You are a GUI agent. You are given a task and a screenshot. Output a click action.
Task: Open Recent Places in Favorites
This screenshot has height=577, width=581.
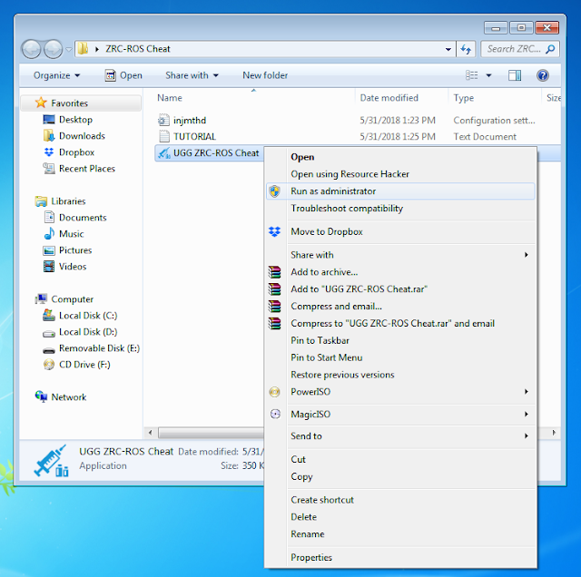click(x=87, y=169)
